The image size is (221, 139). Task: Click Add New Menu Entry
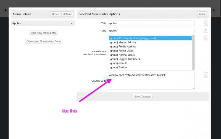coord(44,33)
